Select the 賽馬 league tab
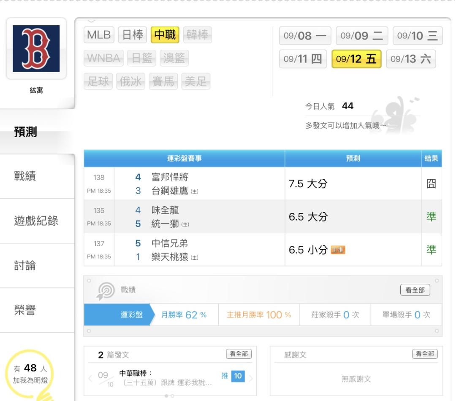This screenshot has width=456, height=401. click(x=163, y=81)
